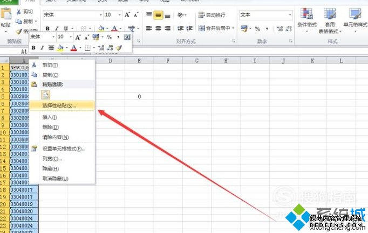Click the Name Box showing A1
The image size is (368, 233).
(x=14, y=52)
